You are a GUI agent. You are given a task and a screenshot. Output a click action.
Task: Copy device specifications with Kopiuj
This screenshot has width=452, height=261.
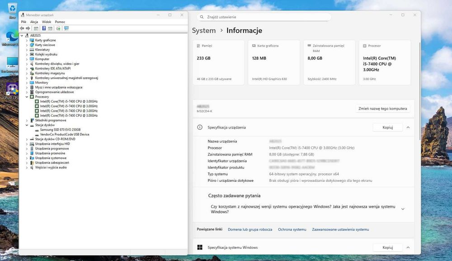click(x=388, y=127)
